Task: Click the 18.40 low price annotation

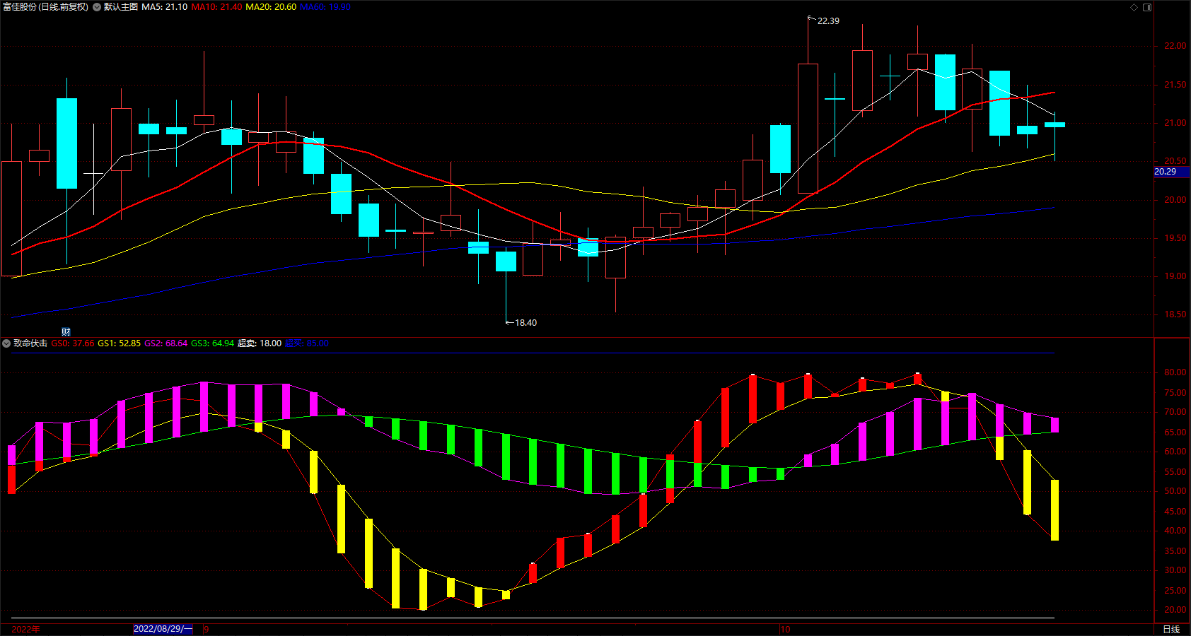Action: pos(525,323)
